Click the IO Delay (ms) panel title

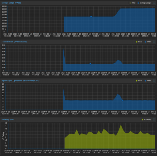[x=8, y=119]
